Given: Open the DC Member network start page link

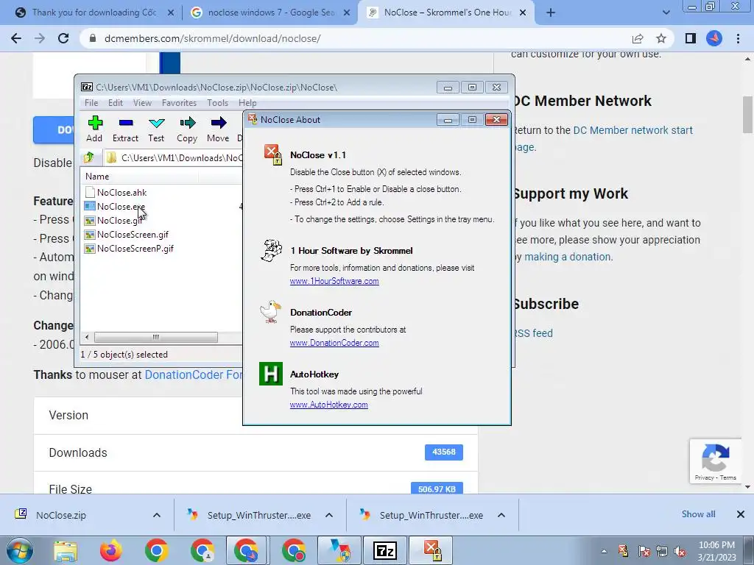Looking at the screenshot, I should (603, 138).
